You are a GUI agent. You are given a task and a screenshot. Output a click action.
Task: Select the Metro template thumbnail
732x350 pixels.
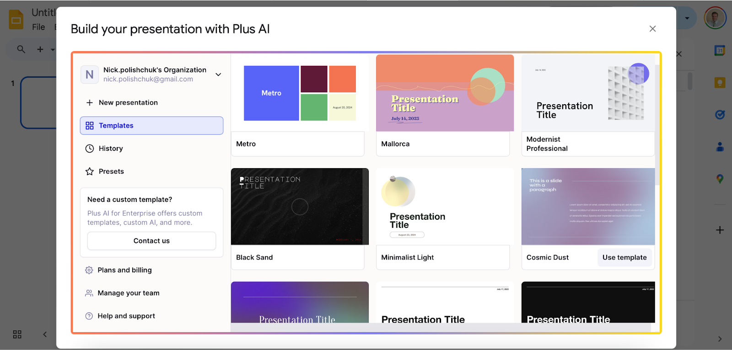point(300,93)
